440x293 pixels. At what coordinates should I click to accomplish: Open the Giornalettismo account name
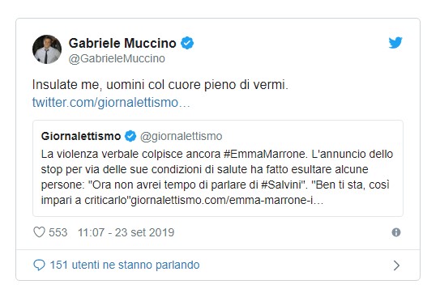(x=81, y=136)
